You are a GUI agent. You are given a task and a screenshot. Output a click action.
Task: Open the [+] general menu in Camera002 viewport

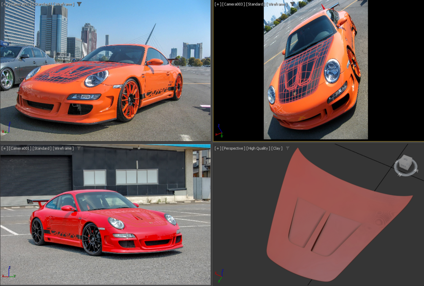[x=5, y=4]
